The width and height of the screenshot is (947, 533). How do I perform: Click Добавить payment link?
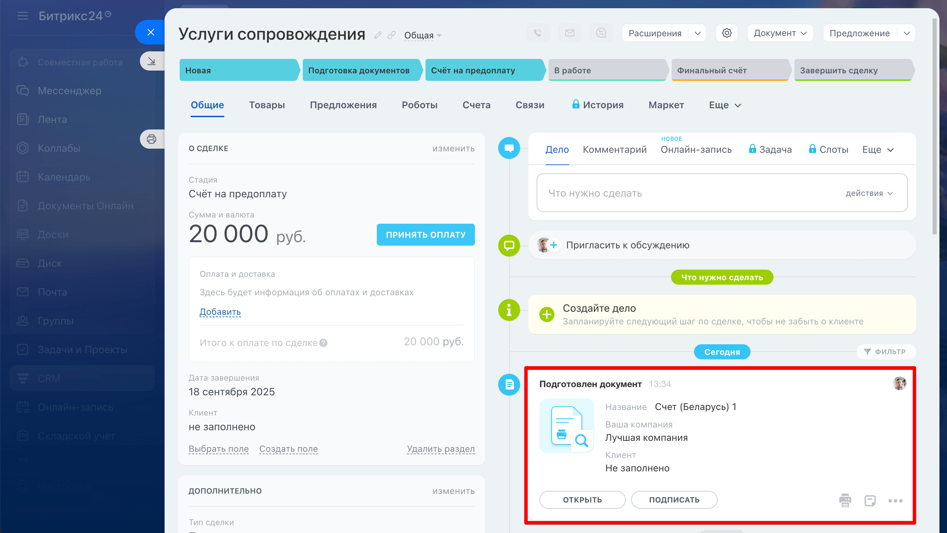point(220,312)
